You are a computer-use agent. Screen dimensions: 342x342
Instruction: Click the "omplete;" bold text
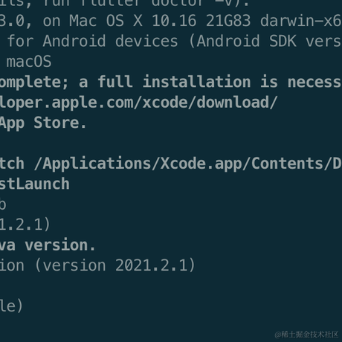click(x=34, y=83)
